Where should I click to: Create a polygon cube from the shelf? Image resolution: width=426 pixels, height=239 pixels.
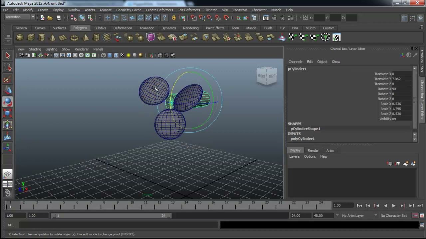pos(31,38)
